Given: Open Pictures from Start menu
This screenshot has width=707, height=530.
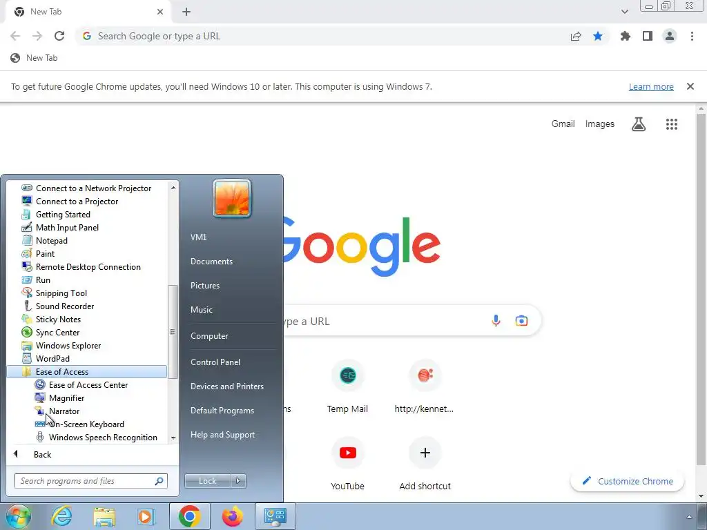Looking at the screenshot, I should (204, 286).
